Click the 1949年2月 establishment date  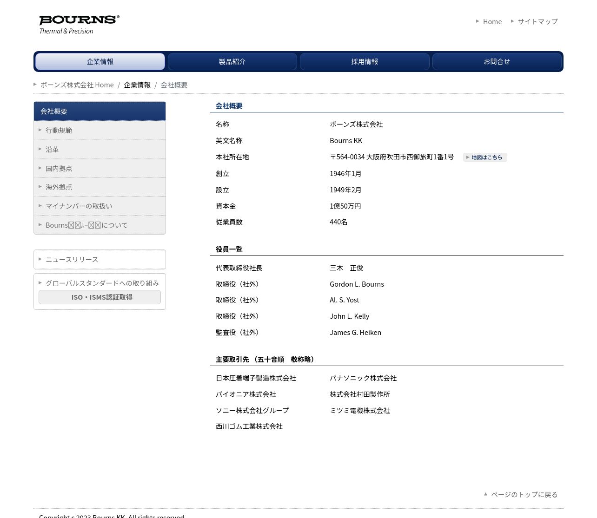click(x=345, y=190)
